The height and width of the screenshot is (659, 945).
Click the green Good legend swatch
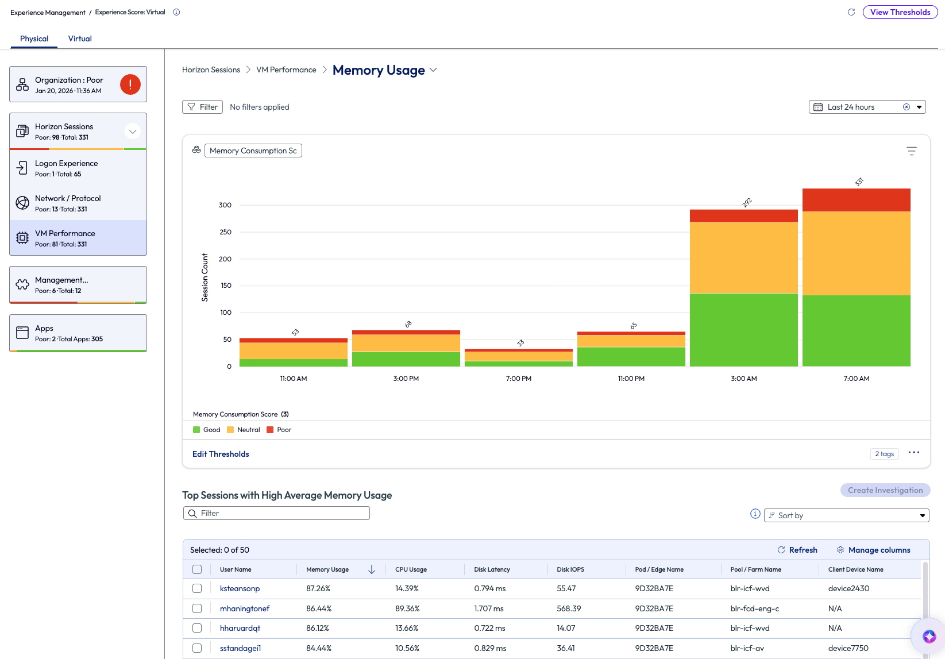pyautogui.click(x=196, y=430)
